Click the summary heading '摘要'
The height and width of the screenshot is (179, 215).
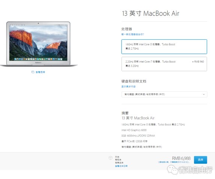125,113
